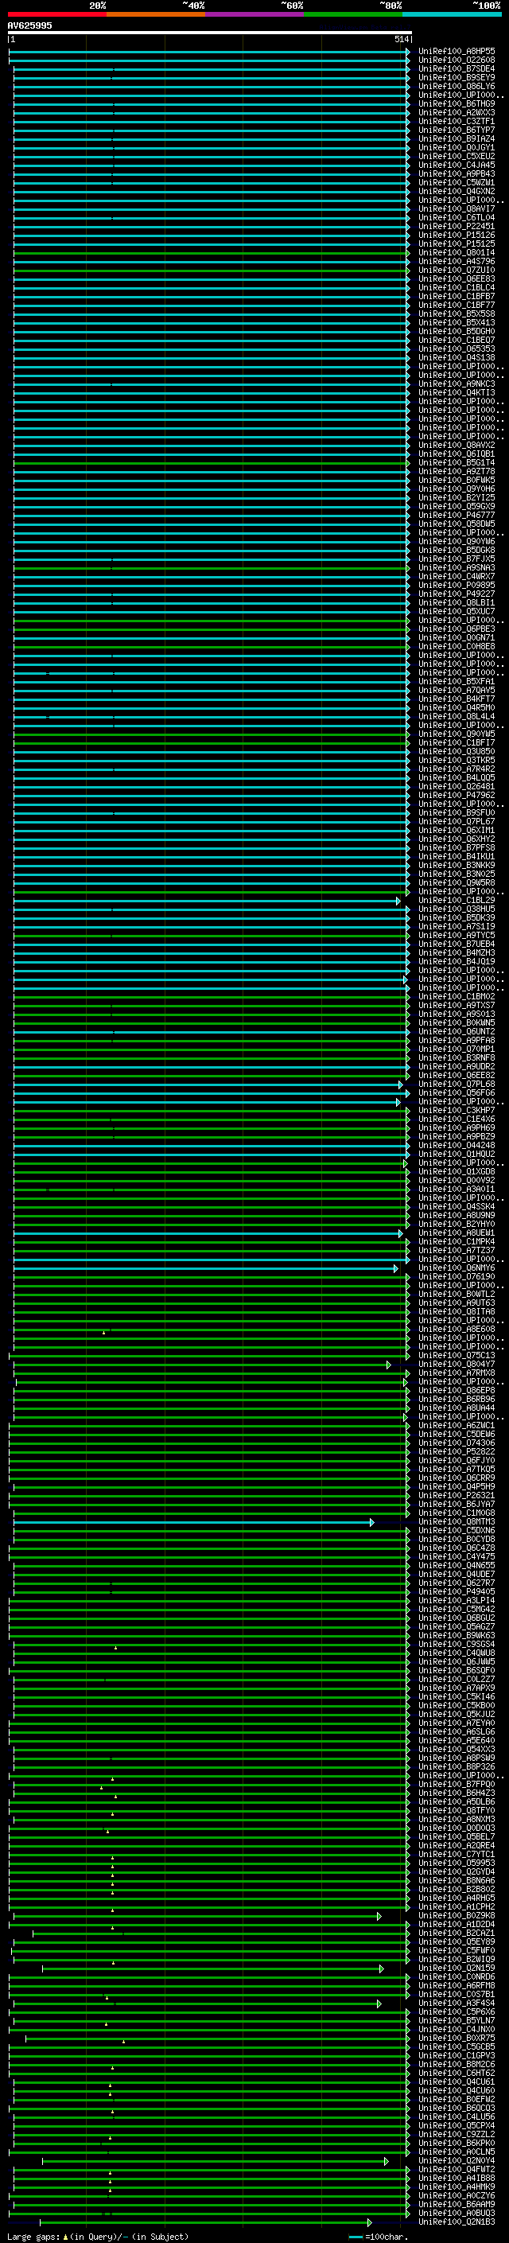Select the UniRef100_Q0JGY1 label
The image size is (509, 2243).
click(457, 148)
